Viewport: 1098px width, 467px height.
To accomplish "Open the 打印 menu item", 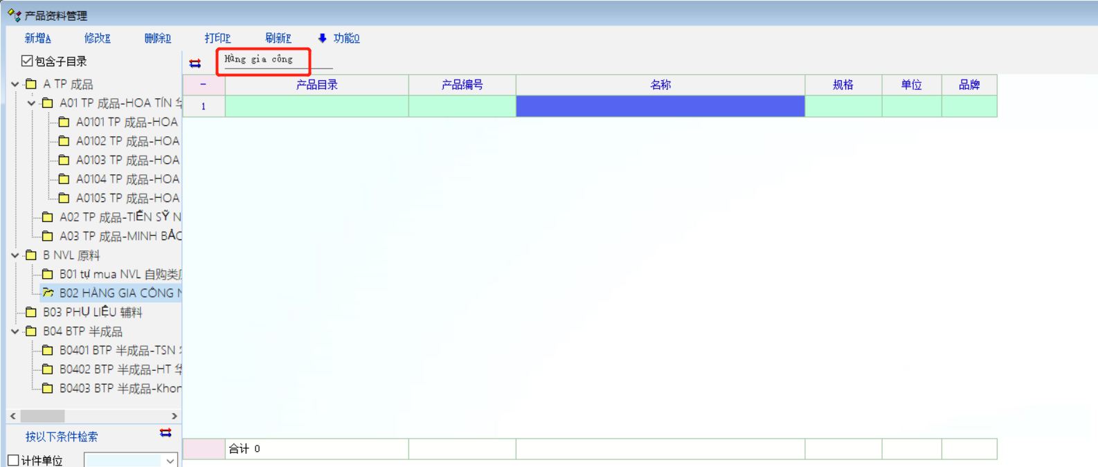I will pos(217,38).
